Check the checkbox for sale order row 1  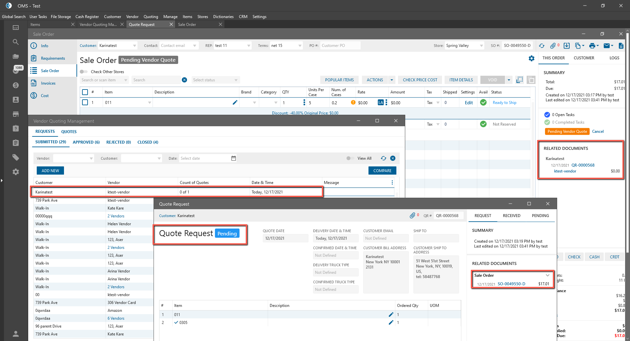pyautogui.click(x=85, y=103)
